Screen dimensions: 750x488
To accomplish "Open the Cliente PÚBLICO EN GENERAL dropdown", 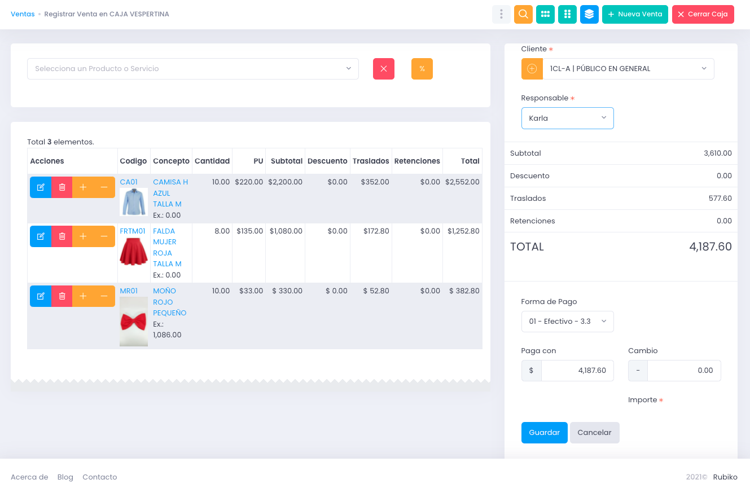I will coord(628,68).
